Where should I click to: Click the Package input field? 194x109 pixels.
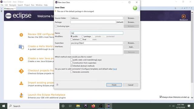click(x=93, y=22)
